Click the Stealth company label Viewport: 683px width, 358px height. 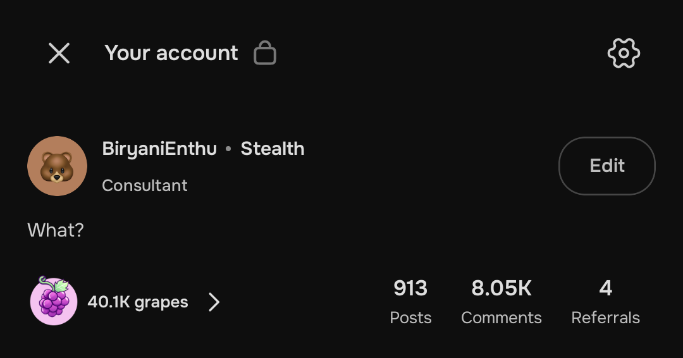tap(273, 149)
